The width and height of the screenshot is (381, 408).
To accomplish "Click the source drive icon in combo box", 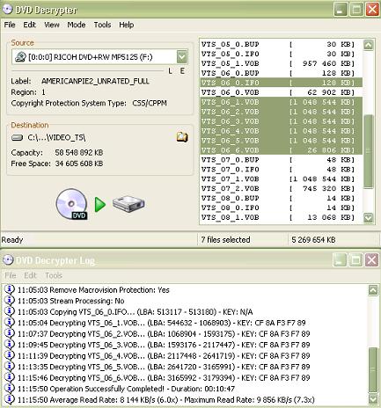I will click(20, 57).
